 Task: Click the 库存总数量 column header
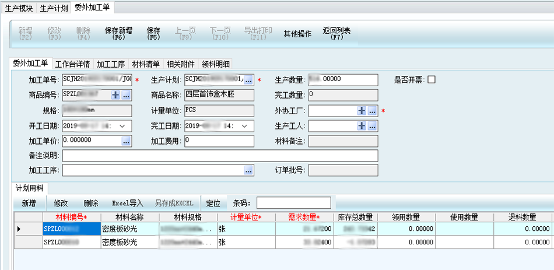356,217
